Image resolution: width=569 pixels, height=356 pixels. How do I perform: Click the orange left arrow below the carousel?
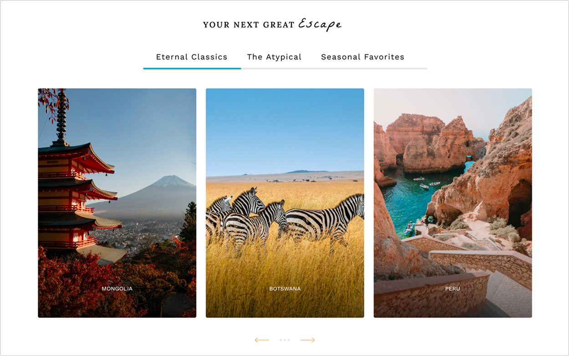click(262, 340)
